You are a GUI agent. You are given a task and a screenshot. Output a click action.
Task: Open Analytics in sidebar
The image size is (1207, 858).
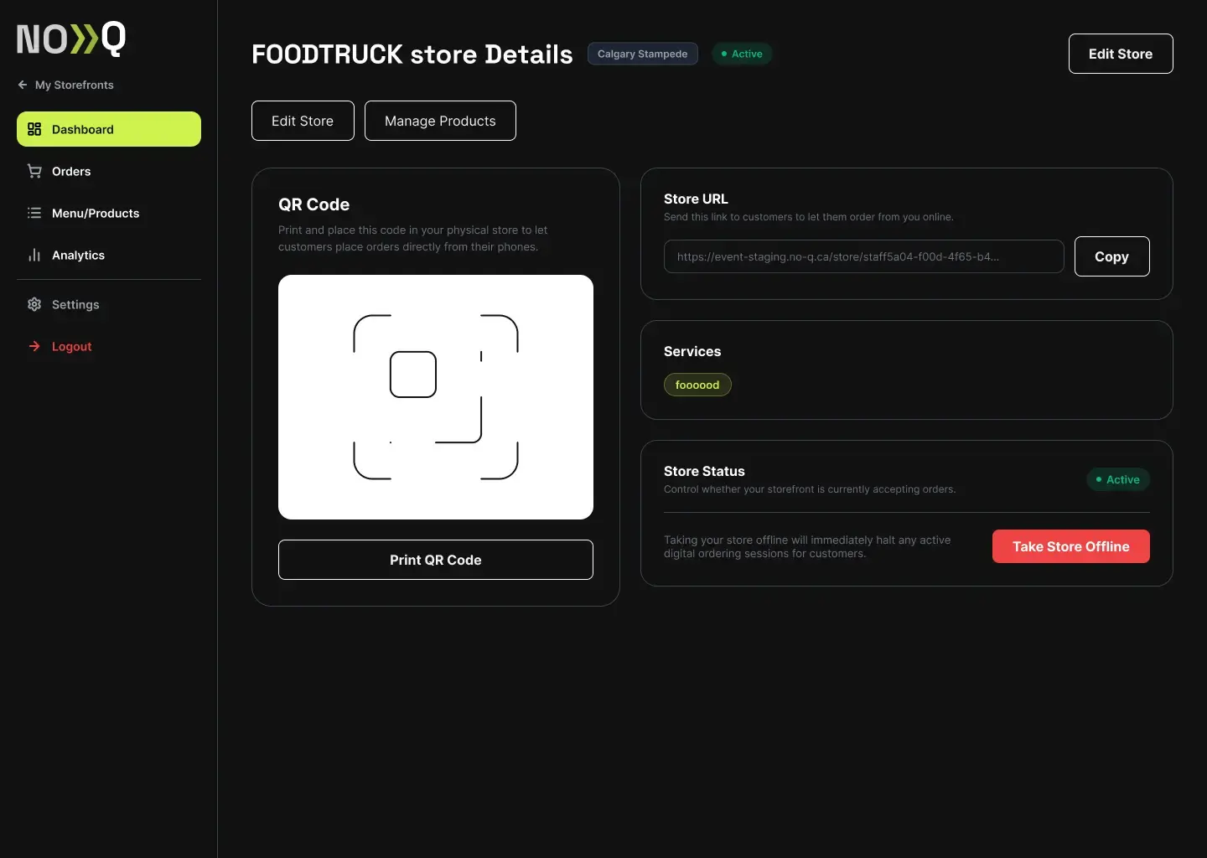pos(109,255)
